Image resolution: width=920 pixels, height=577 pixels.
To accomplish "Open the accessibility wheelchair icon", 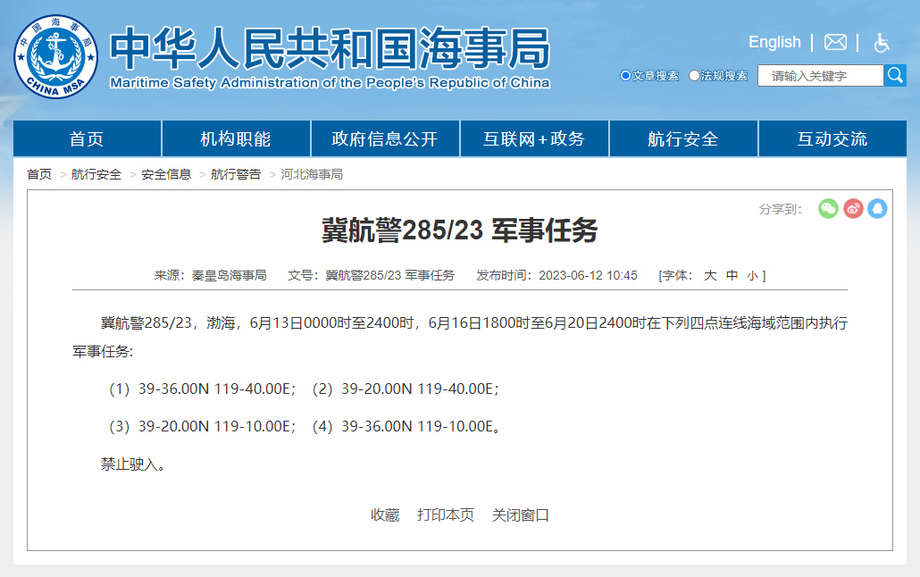I will pos(882,43).
